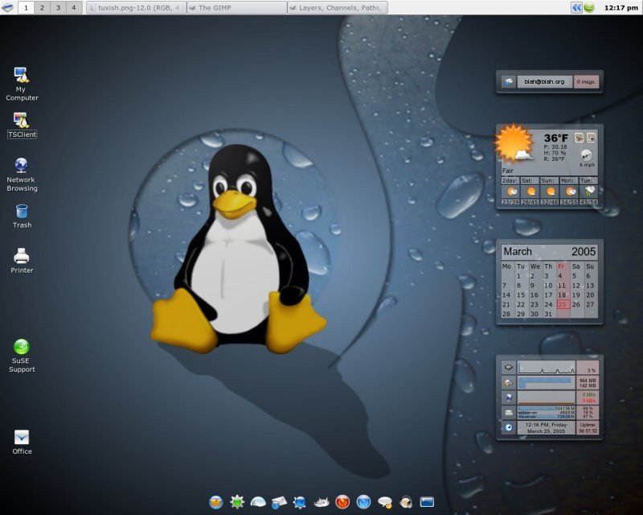Switch to virtual desktop 1
Screen dimensions: 643x515
[x=26, y=7]
